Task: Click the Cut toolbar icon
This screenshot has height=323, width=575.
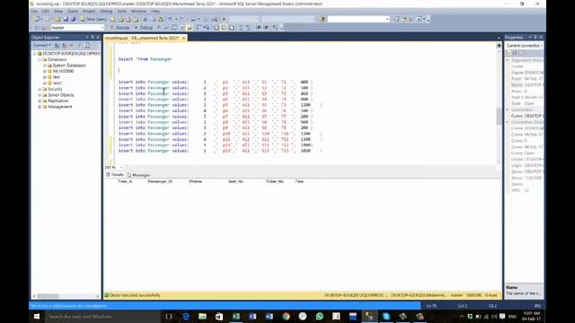Action: coord(146,19)
